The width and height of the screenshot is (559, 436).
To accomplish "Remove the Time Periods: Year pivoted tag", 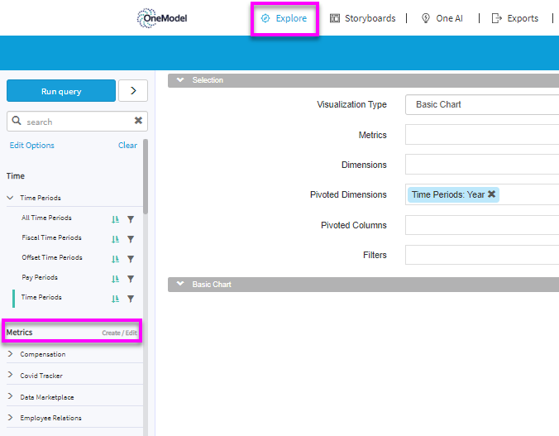I will pos(492,194).
